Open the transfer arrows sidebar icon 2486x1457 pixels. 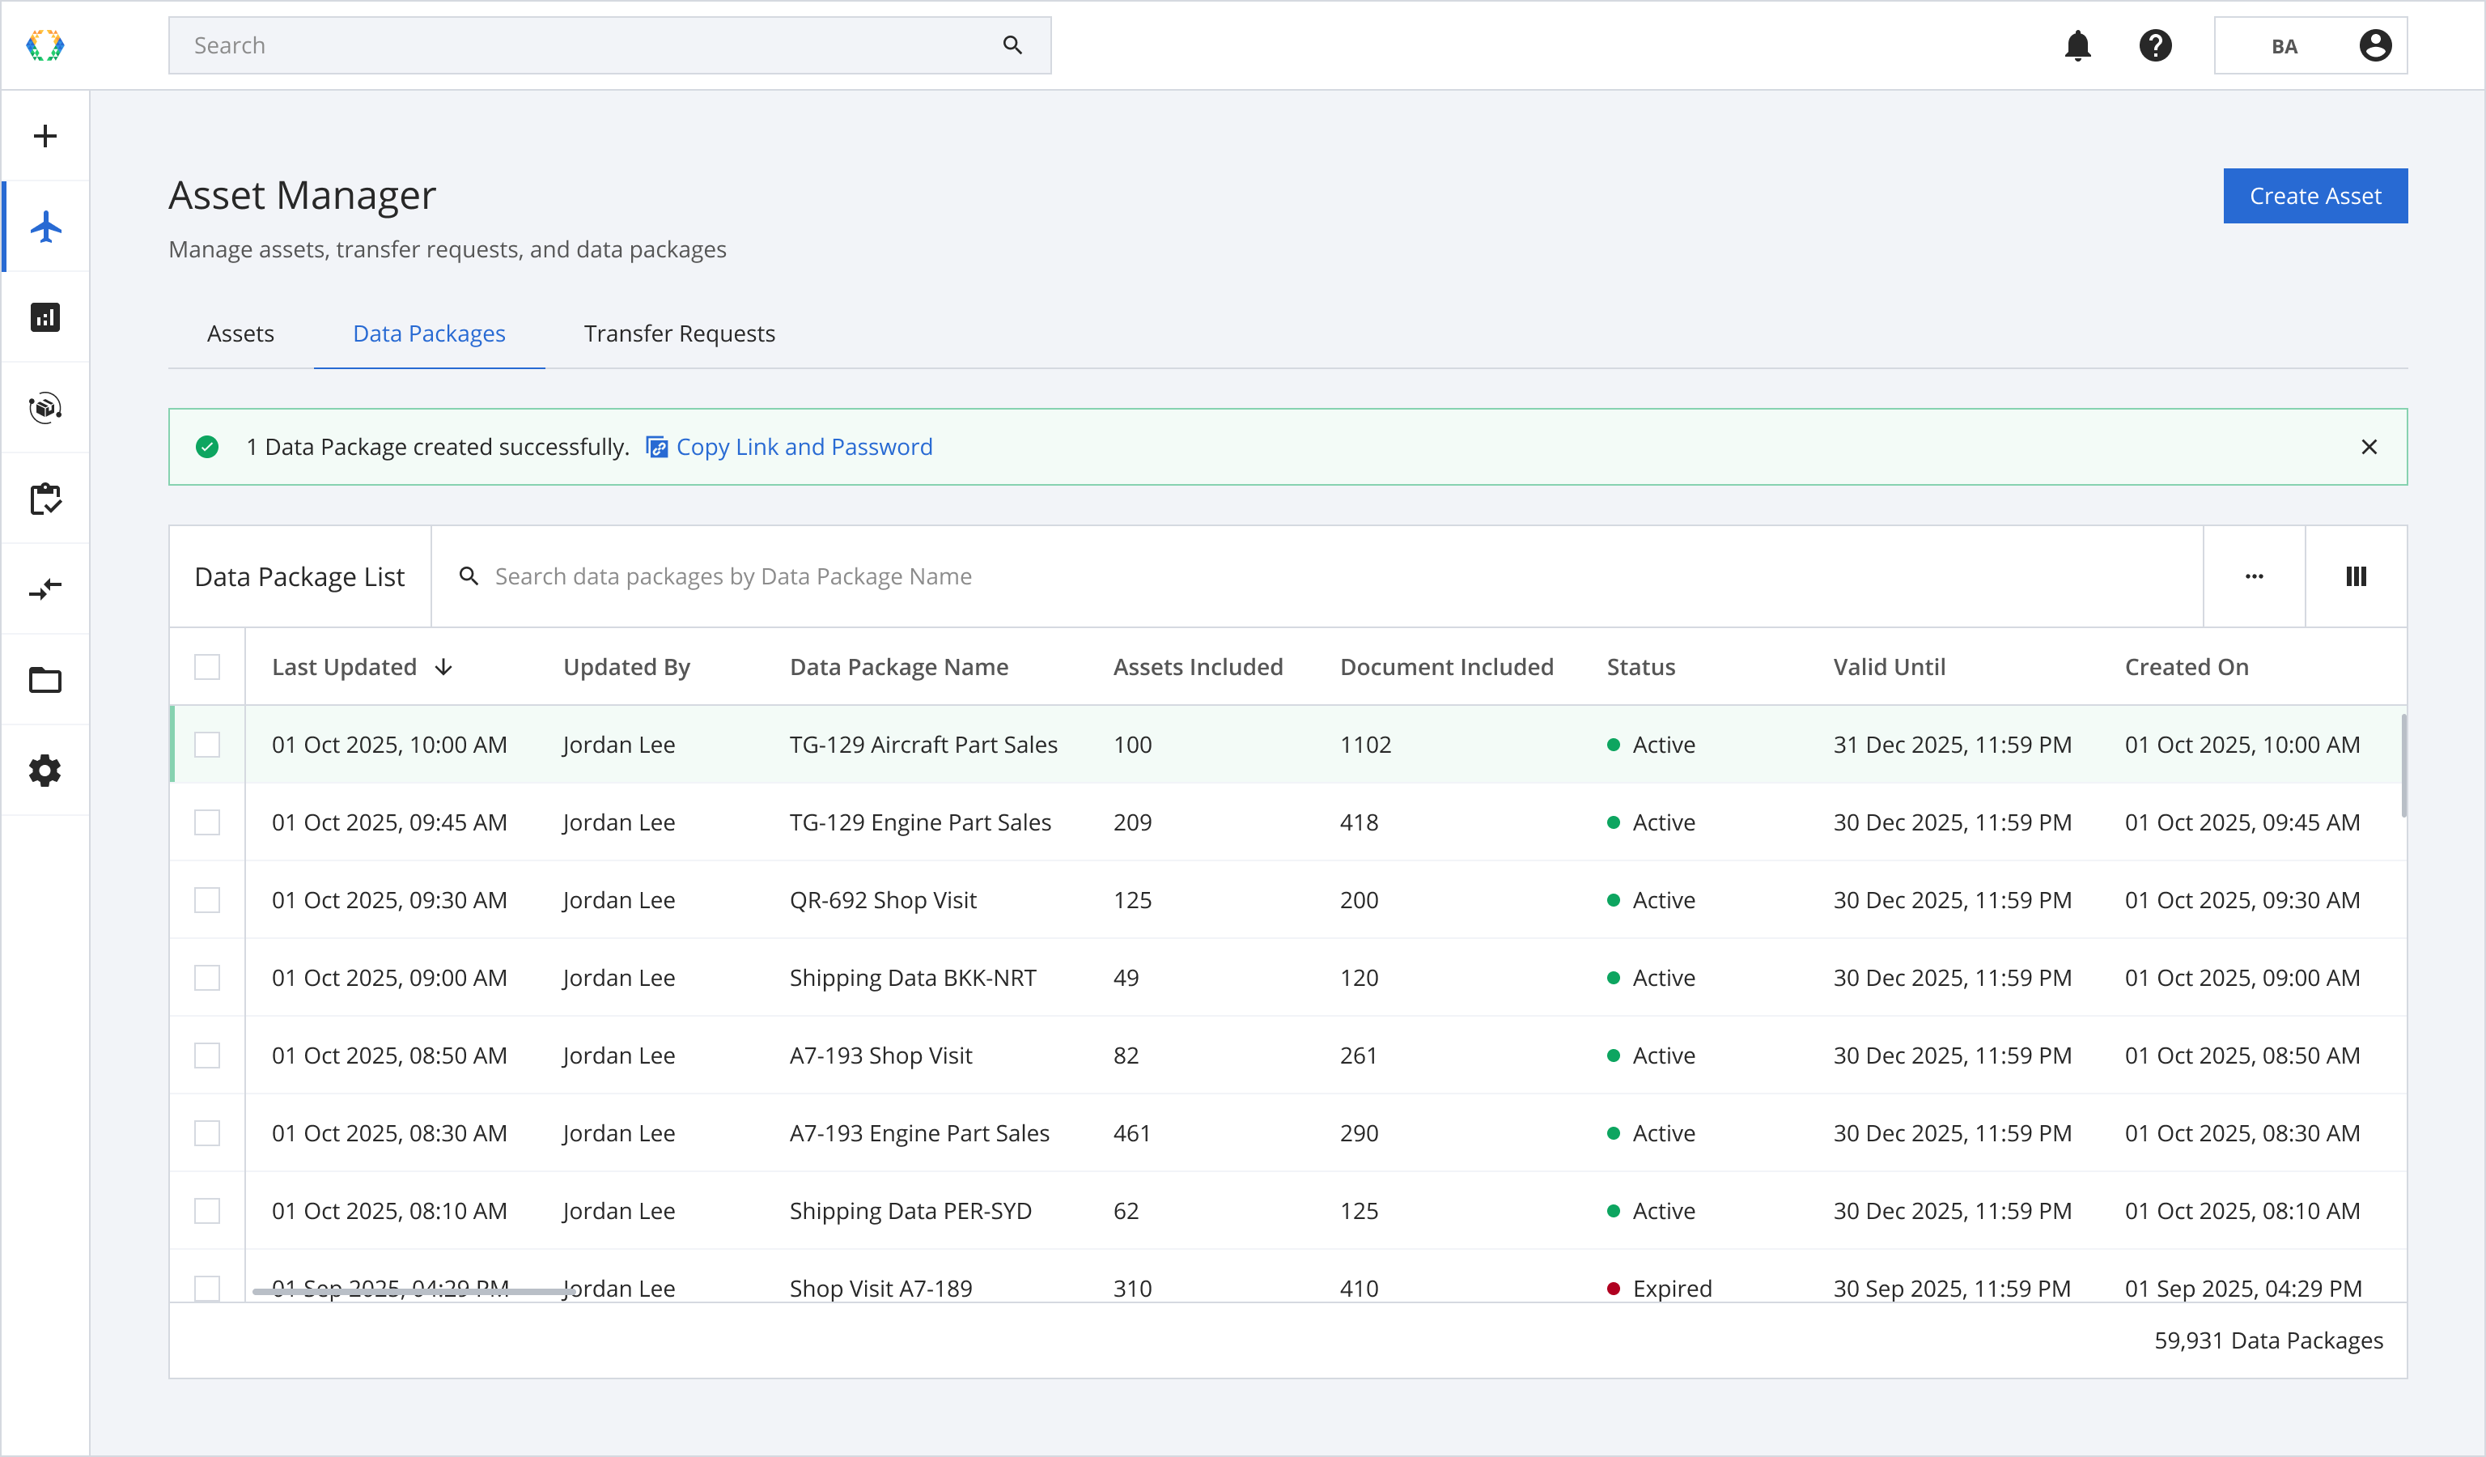point(45,590)
